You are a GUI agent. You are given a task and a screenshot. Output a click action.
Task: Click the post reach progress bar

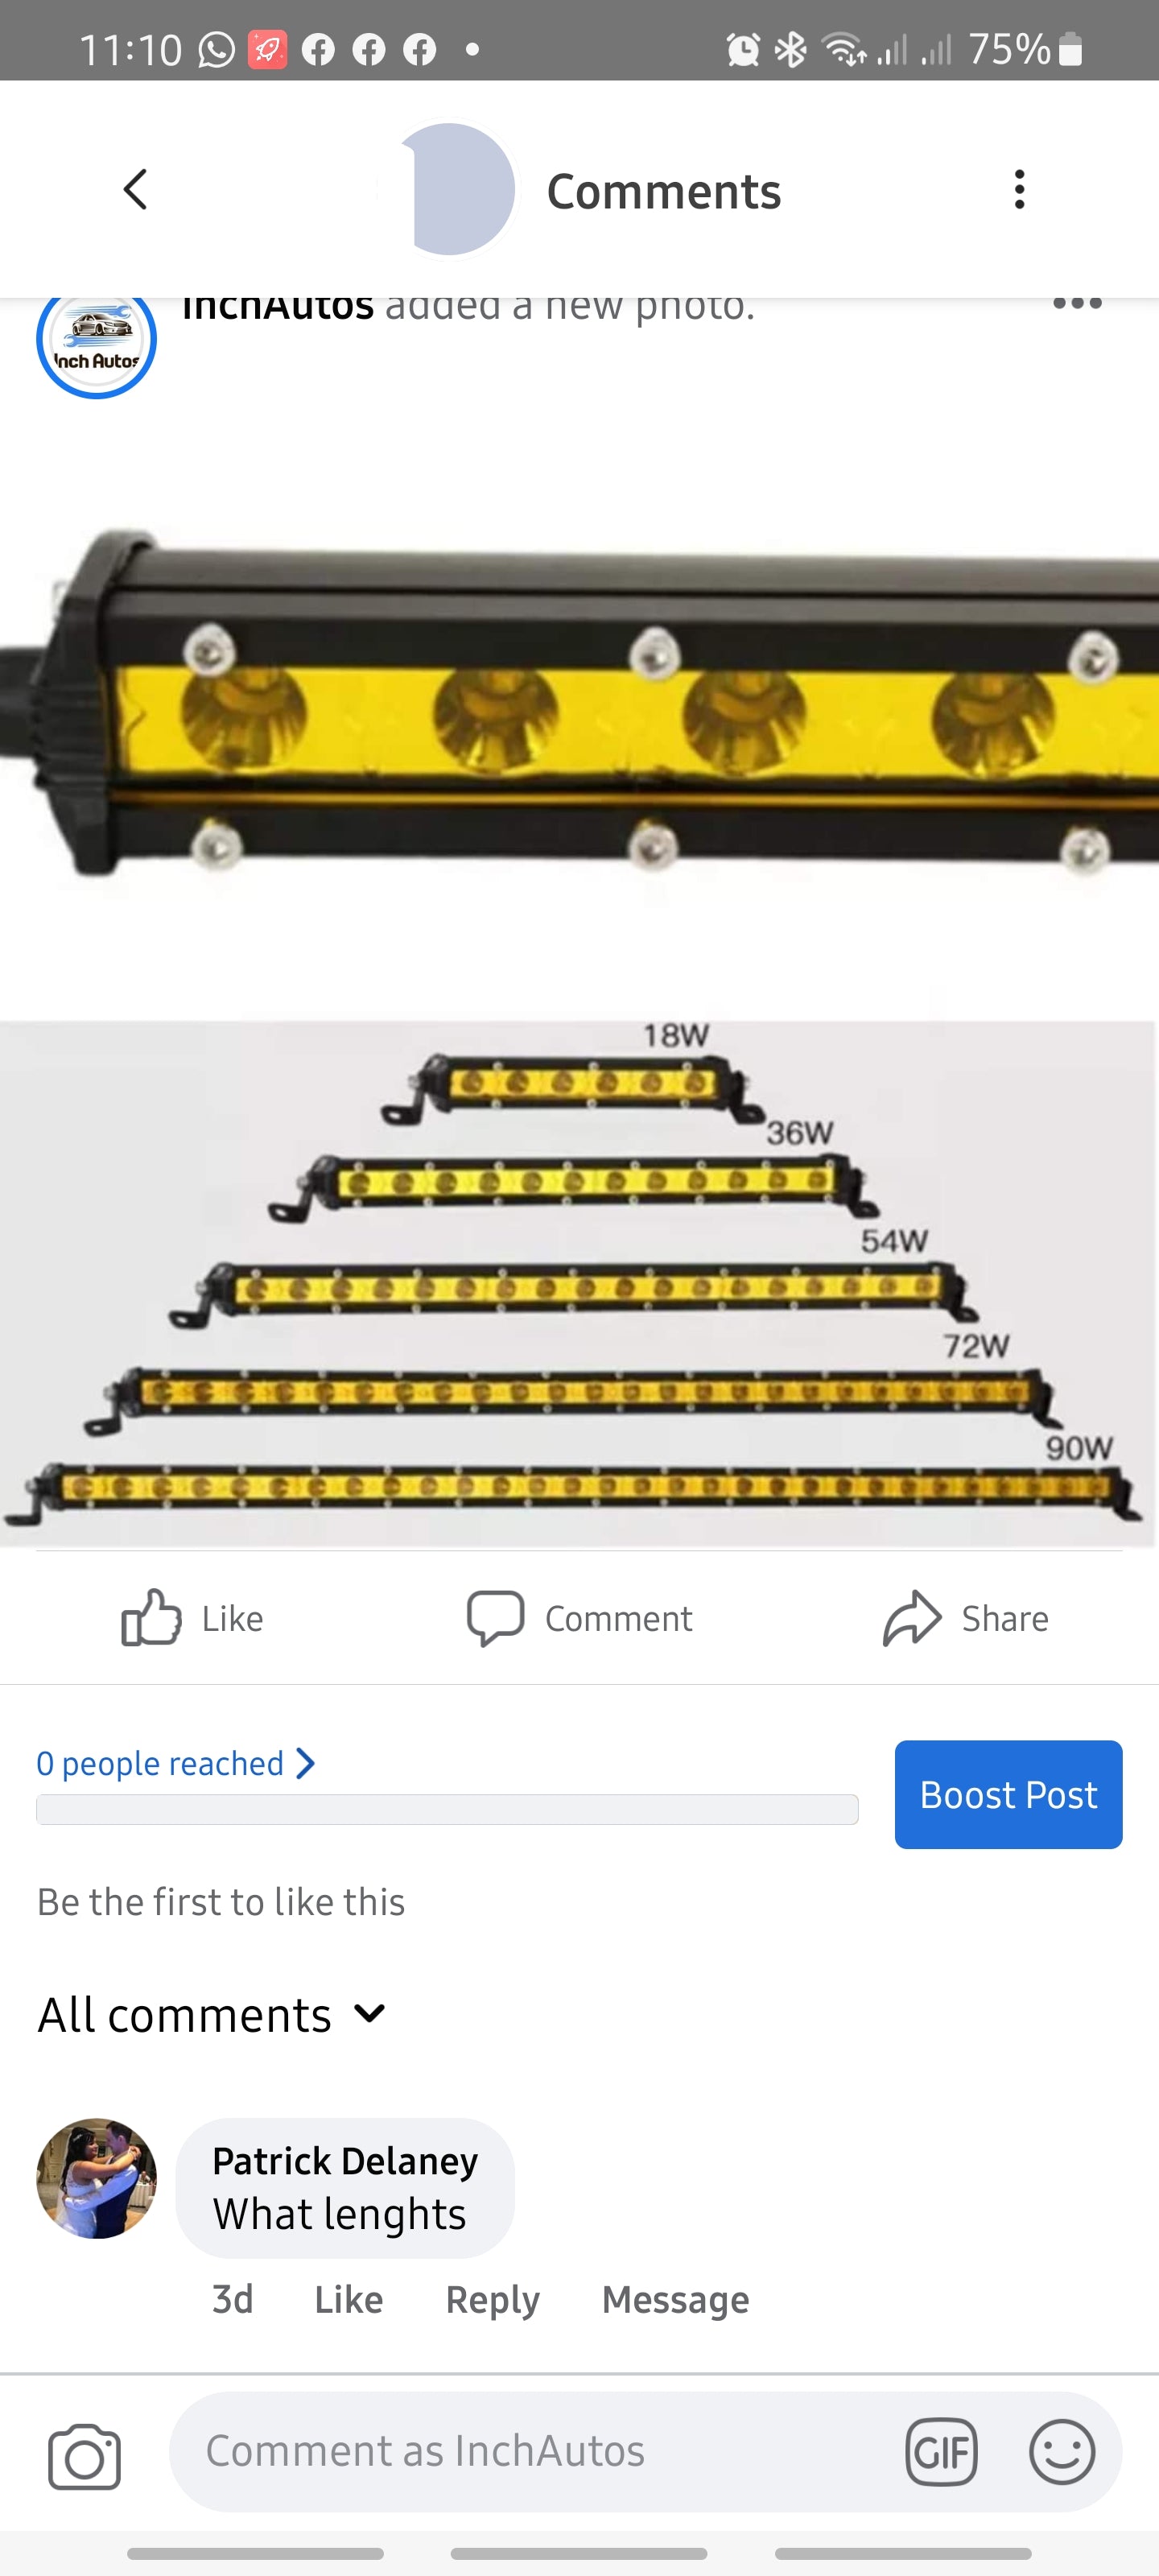pos(447,1809)
